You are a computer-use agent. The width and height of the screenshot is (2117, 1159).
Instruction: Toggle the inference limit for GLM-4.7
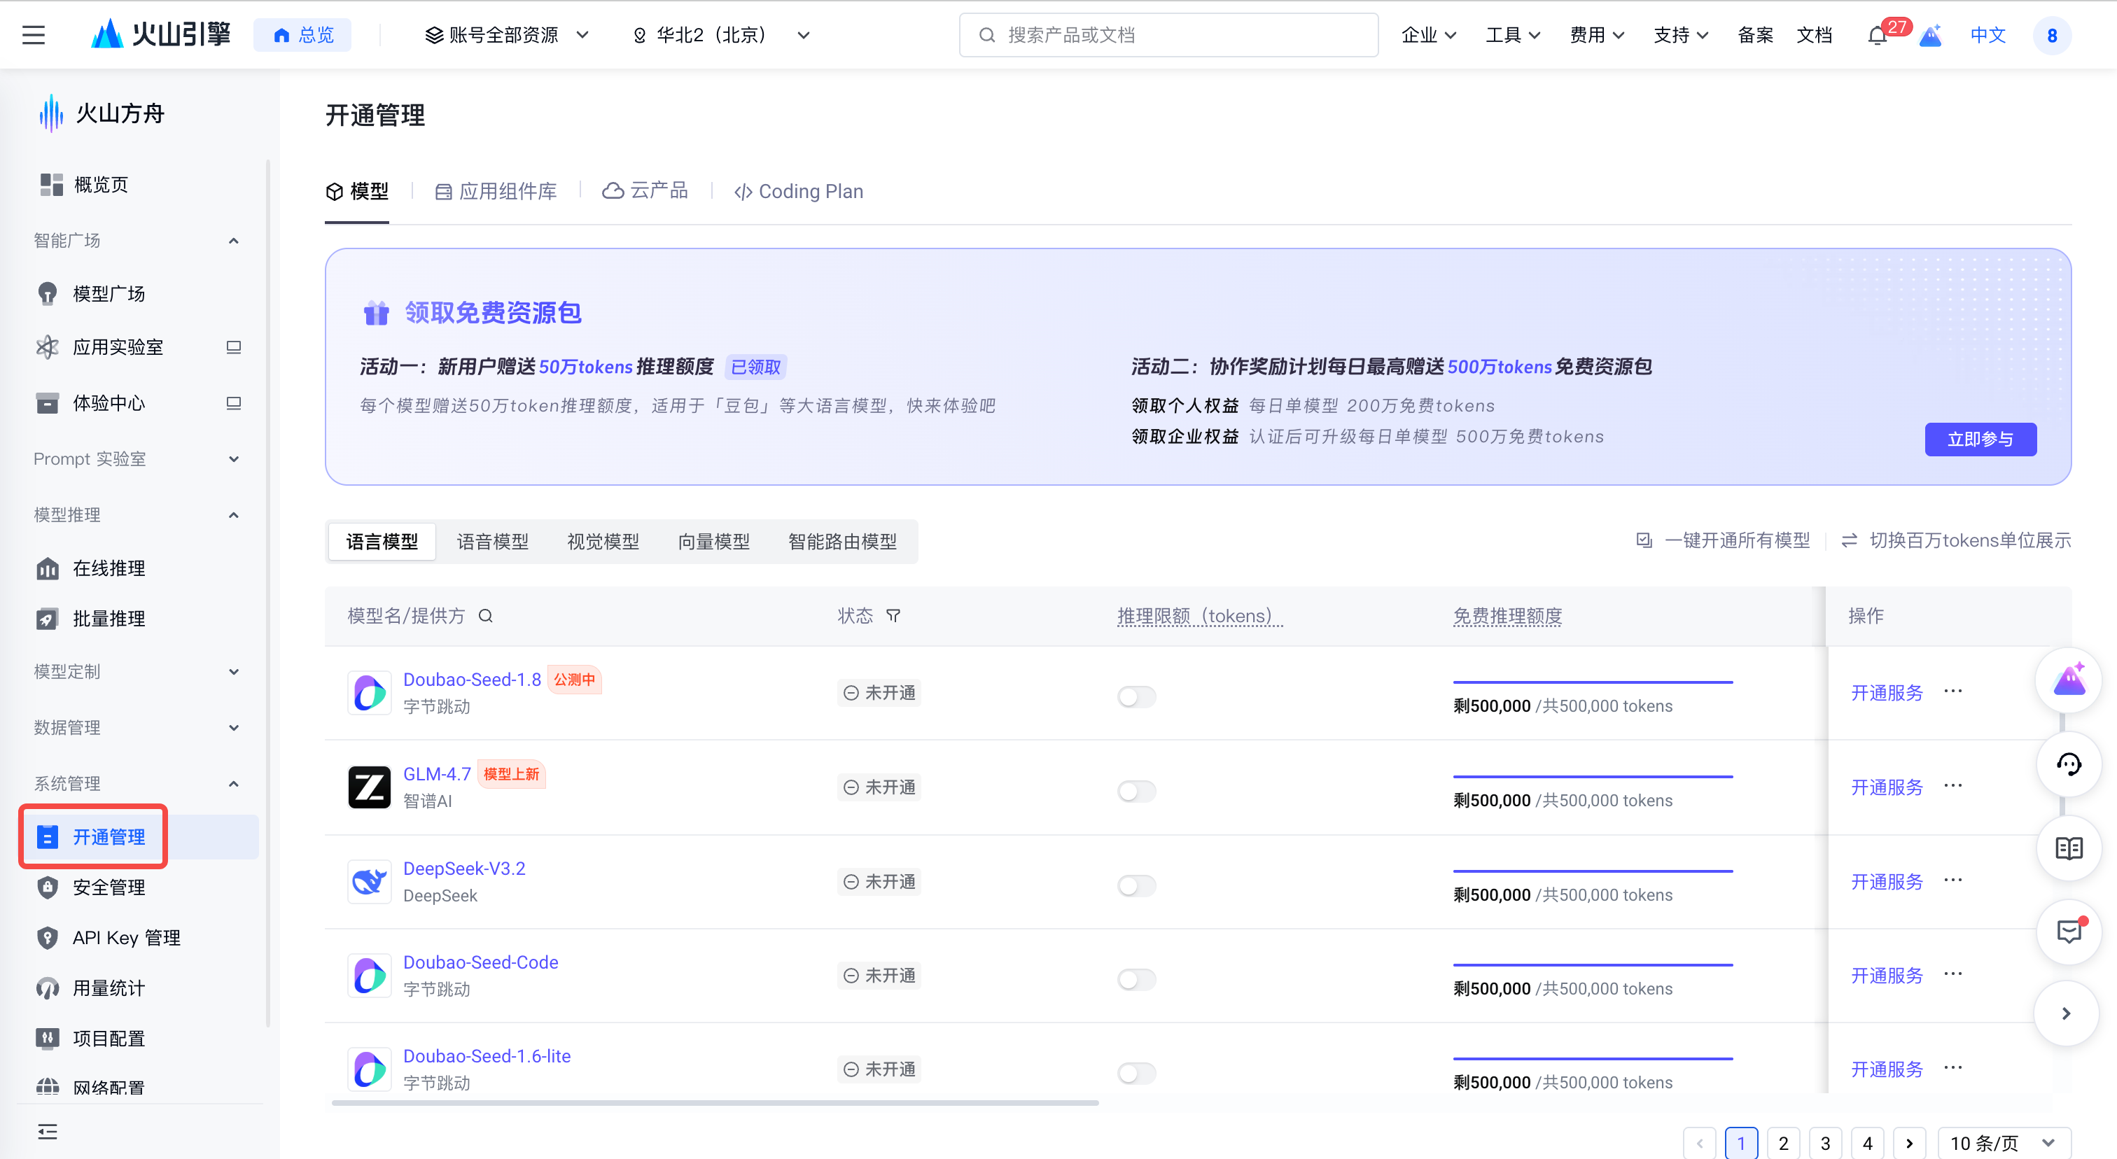click(1137, 791)
